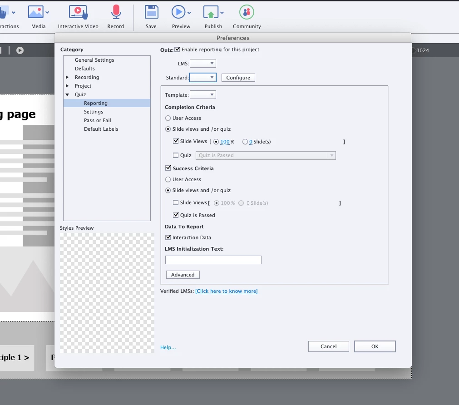
Task: Uncheck the Quiz is Passed checkbox
Action: pyautogui.click(x=176, y=215)
